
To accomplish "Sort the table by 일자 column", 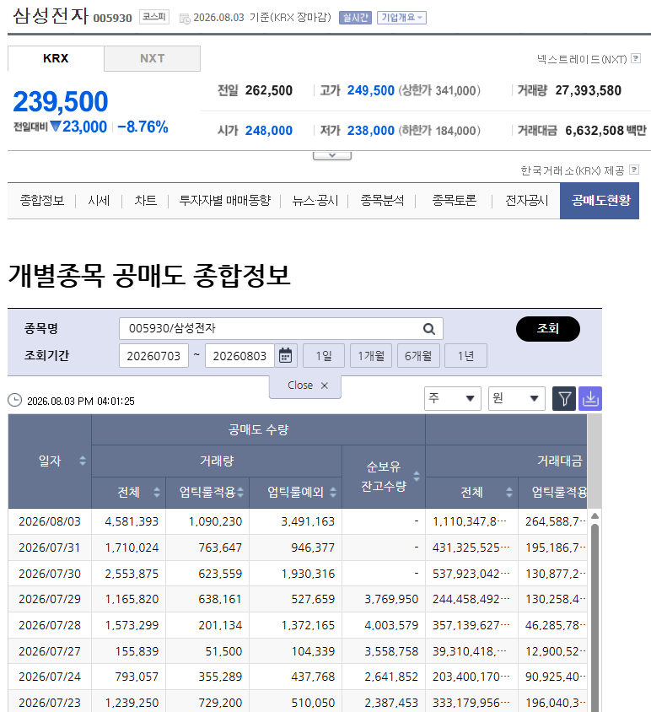I will (82, 461).
